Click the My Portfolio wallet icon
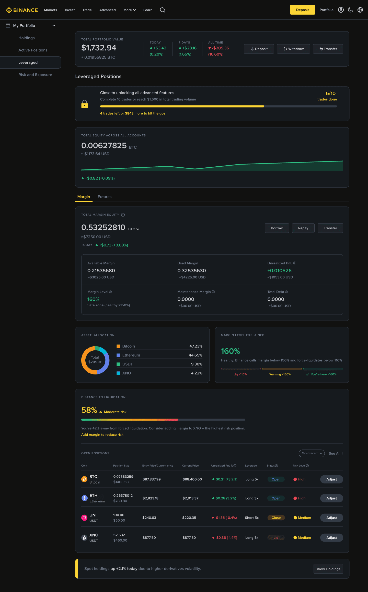Viewport: 368px width, 592px height. [x=8, y=26]
